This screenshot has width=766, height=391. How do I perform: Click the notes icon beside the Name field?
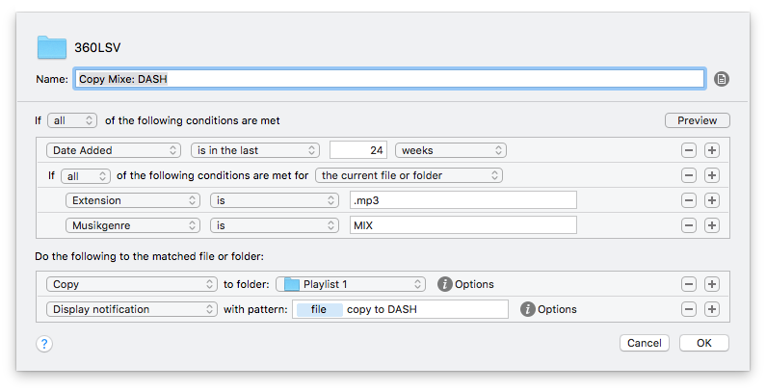tap(722, 79)
